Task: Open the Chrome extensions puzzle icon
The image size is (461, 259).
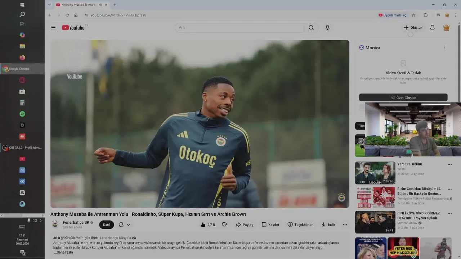Action: tap(425, 15)
